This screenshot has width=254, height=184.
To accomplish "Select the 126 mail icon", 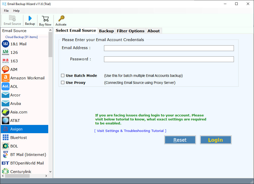I will point(6,53).
